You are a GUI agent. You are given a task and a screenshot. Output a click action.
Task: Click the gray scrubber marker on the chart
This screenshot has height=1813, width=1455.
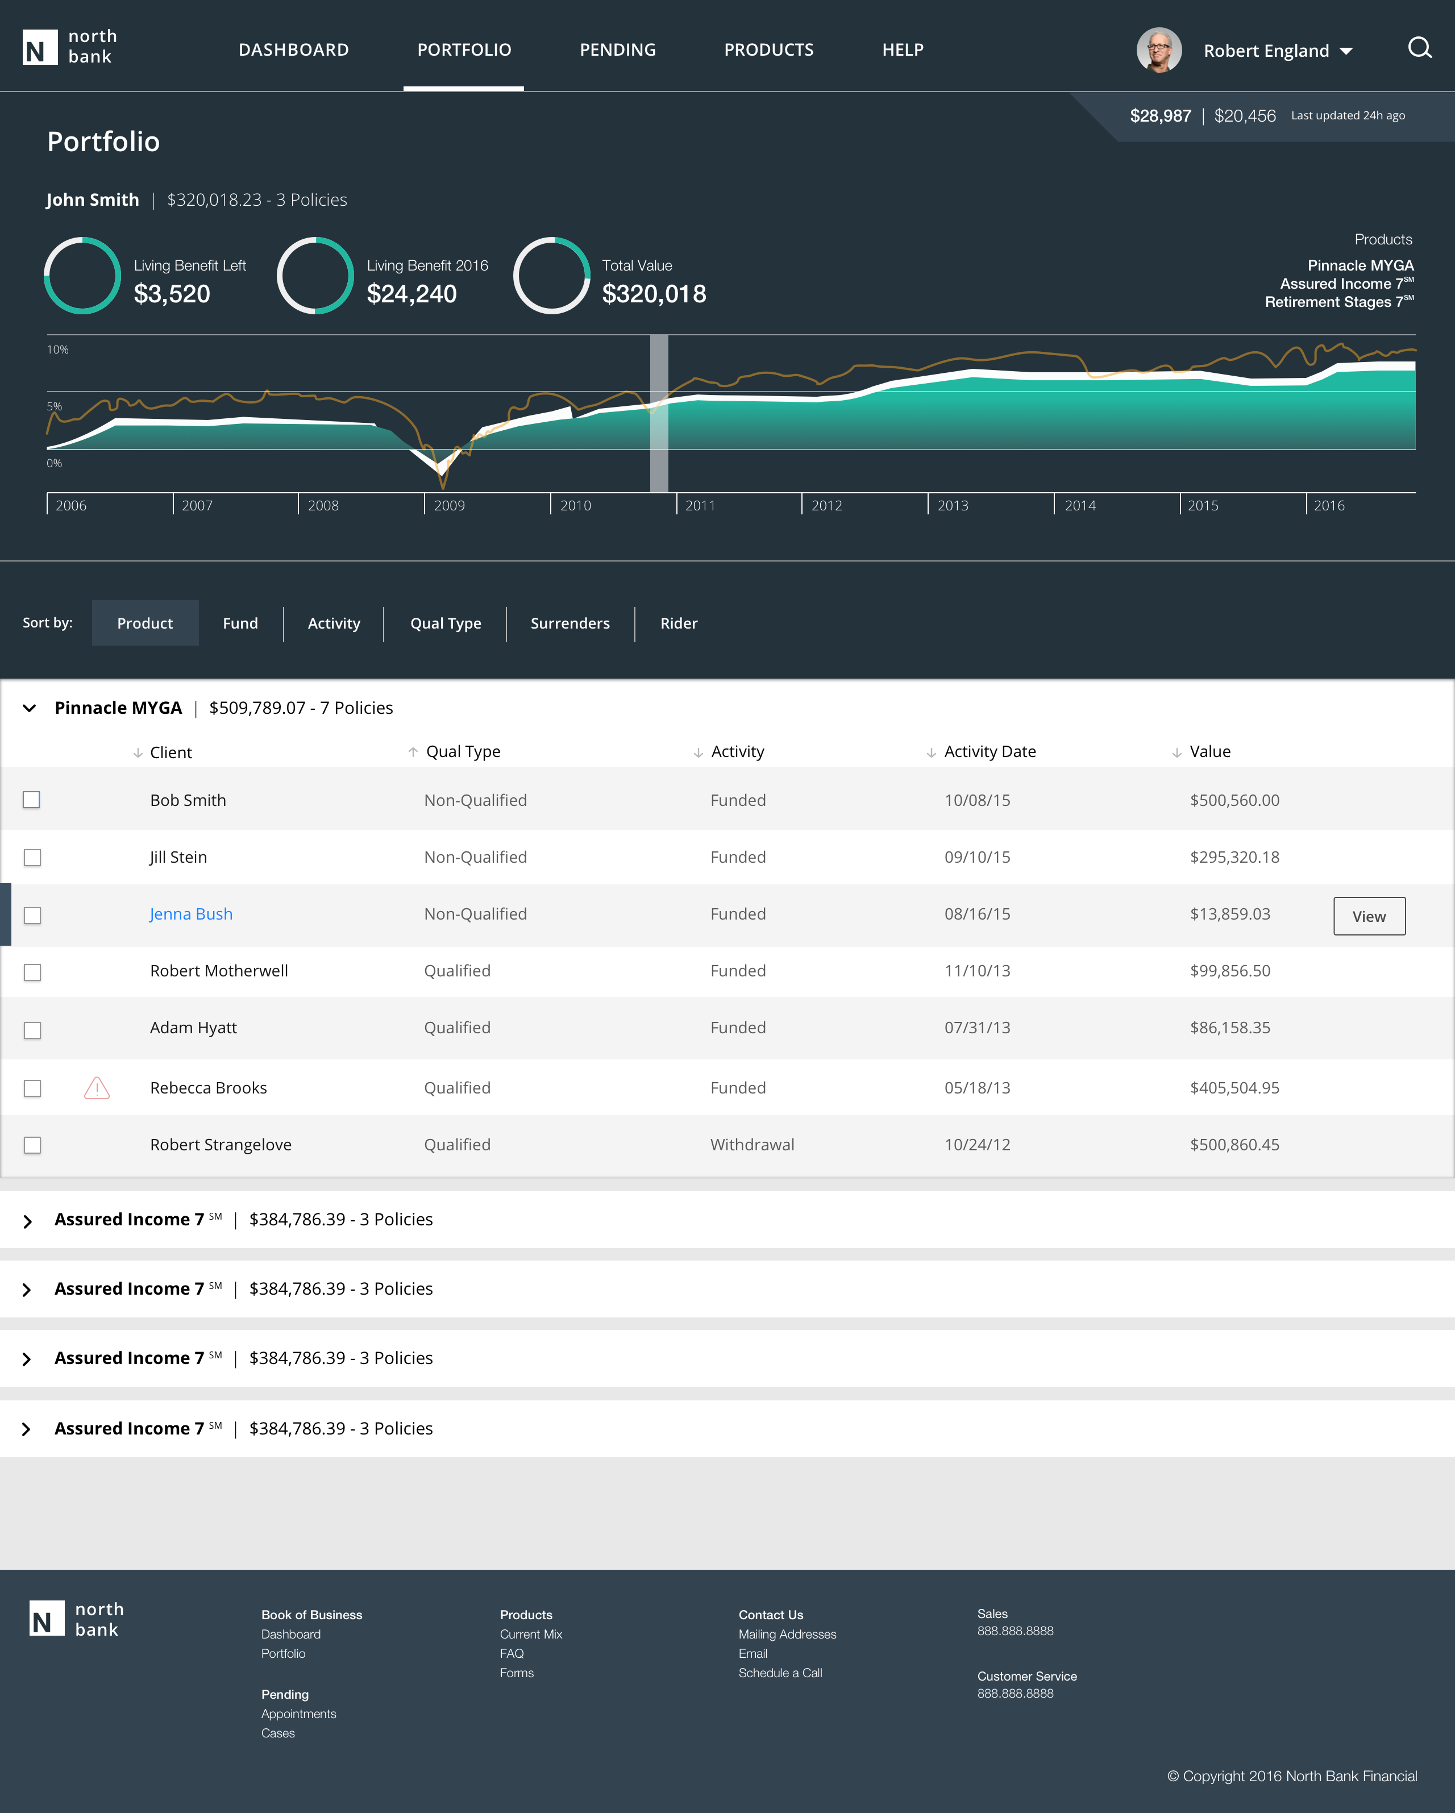click(x=659, y=412)
